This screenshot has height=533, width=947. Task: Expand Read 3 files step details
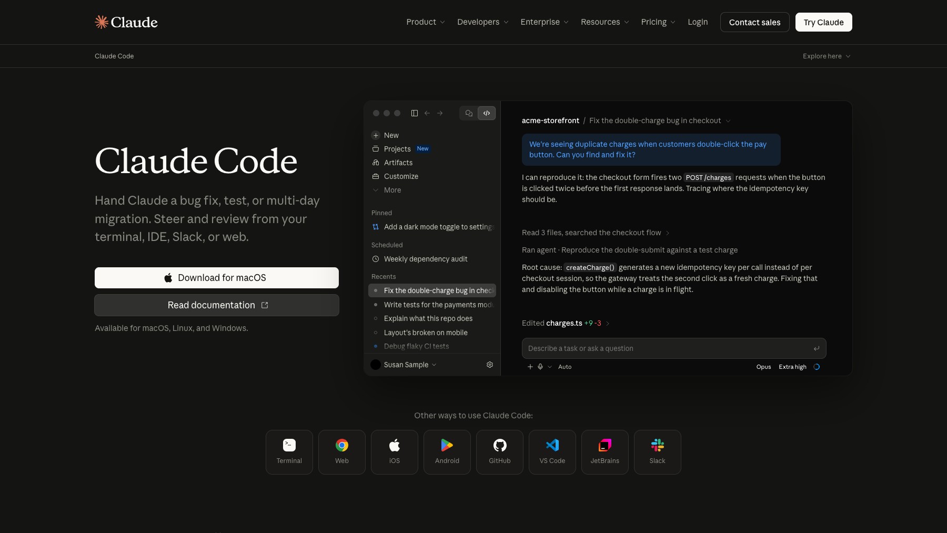point(596,233)
